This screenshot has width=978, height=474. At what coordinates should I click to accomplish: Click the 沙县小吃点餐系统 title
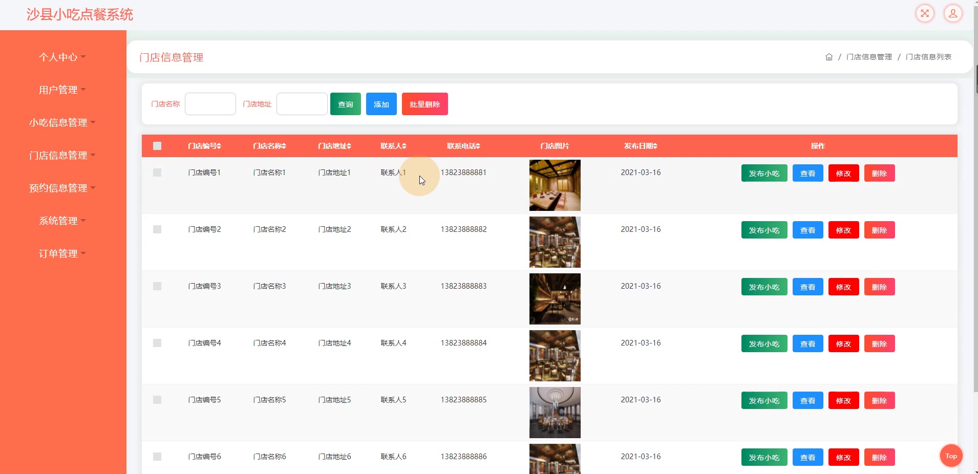80,14
